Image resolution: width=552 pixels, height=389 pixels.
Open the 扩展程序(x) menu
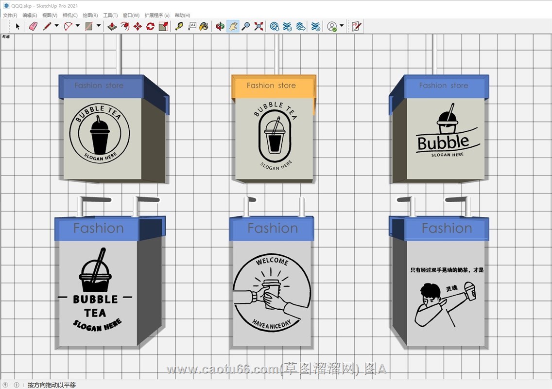coord(157,15)
